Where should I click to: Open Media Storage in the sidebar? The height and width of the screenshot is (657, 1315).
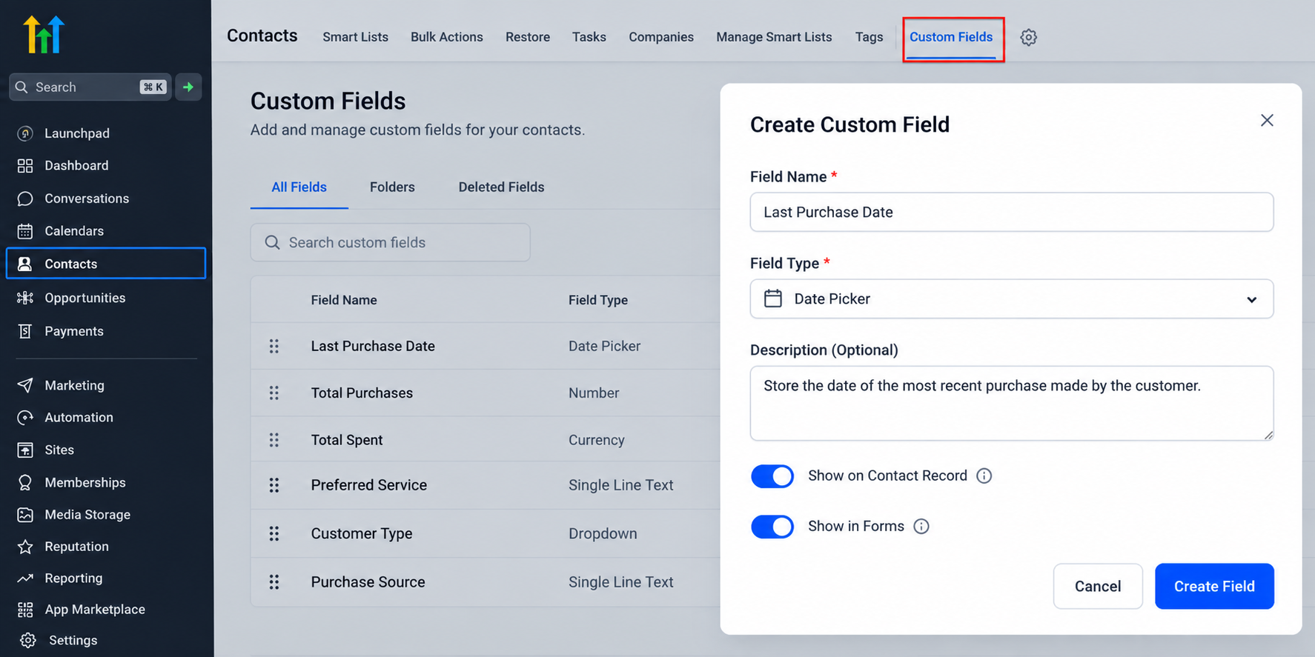pyautogui.click(x=87, y=514)
